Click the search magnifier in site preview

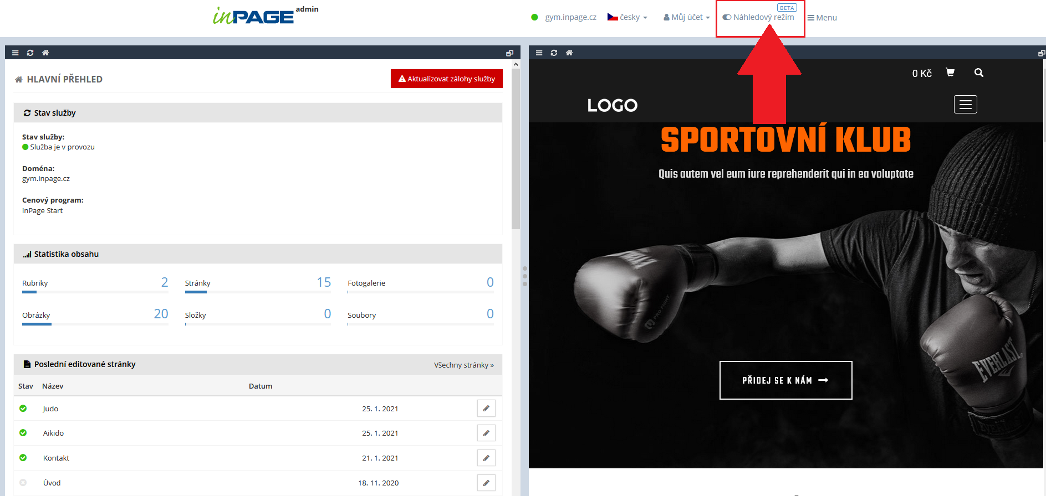pyautogui.click(x=978, y=73)
